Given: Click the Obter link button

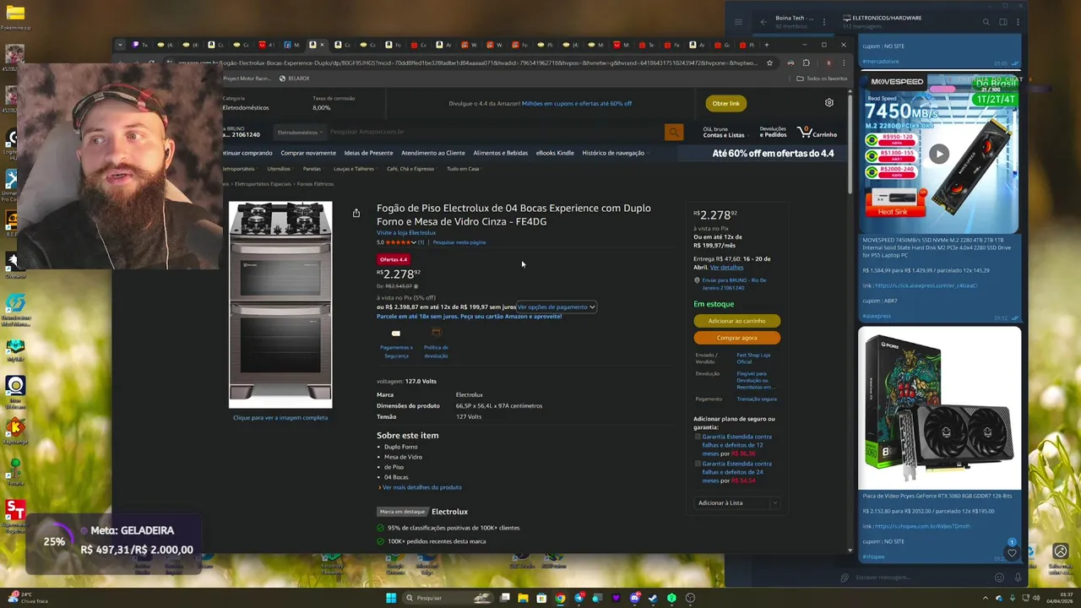Looking at the screenshot, I should [725, 103].
